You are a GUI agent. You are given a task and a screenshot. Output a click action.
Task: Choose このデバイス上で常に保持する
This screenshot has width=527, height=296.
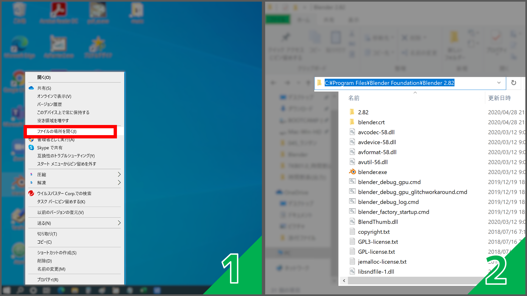(75, 112)
